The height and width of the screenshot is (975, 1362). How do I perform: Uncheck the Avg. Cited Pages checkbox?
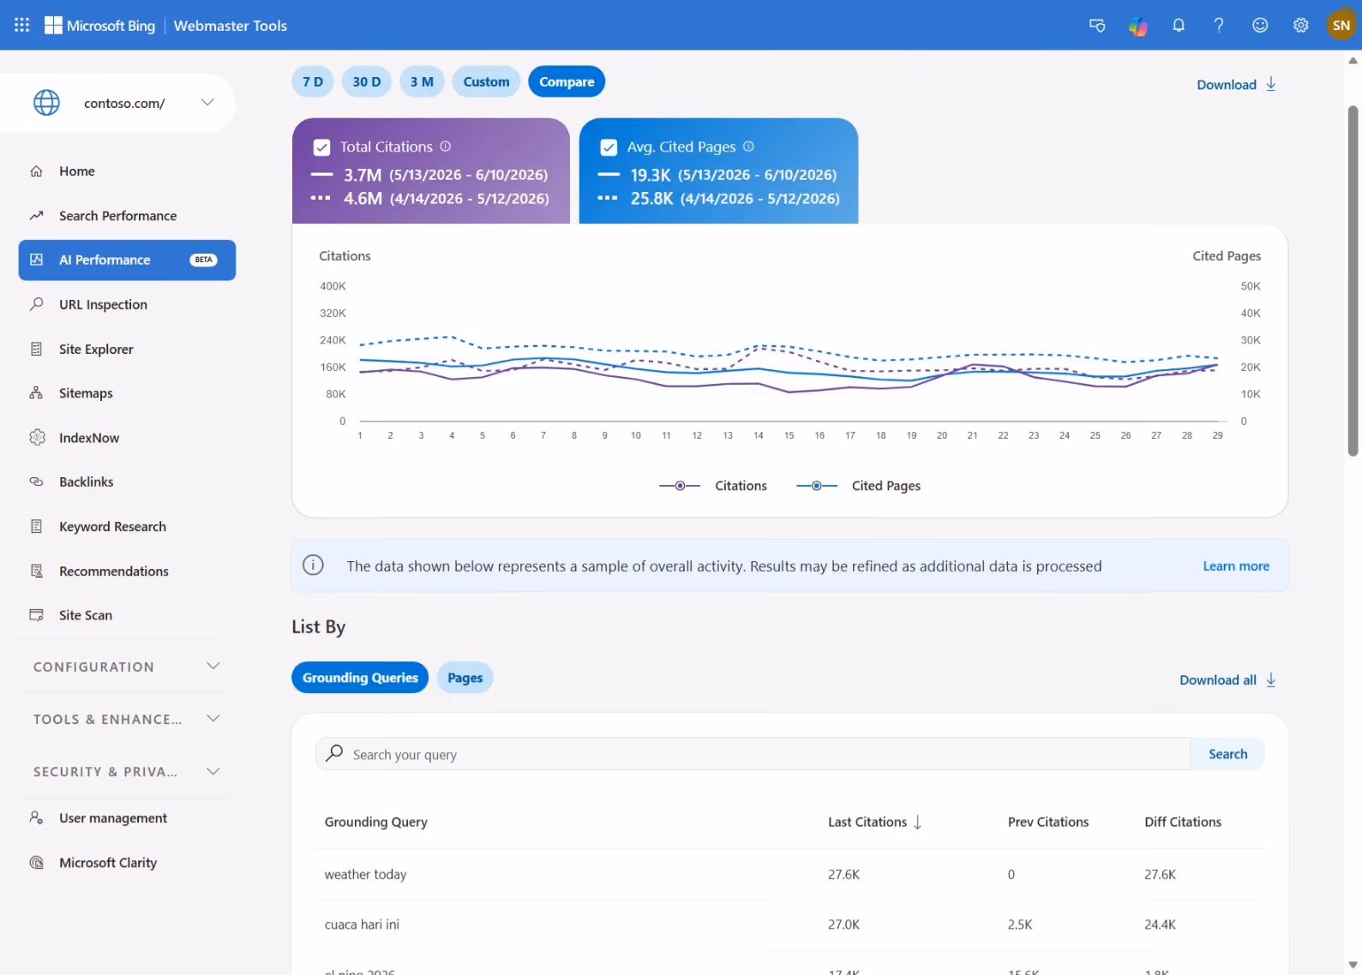[x=609, y=147]
